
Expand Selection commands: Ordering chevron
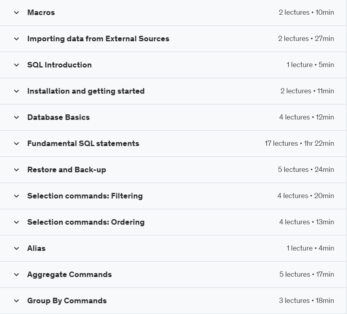pos(16,222)
